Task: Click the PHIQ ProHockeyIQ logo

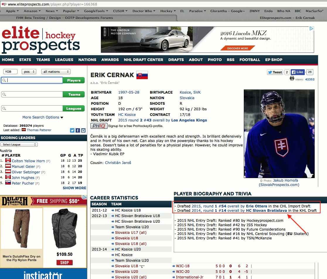Action: (99, 126)
